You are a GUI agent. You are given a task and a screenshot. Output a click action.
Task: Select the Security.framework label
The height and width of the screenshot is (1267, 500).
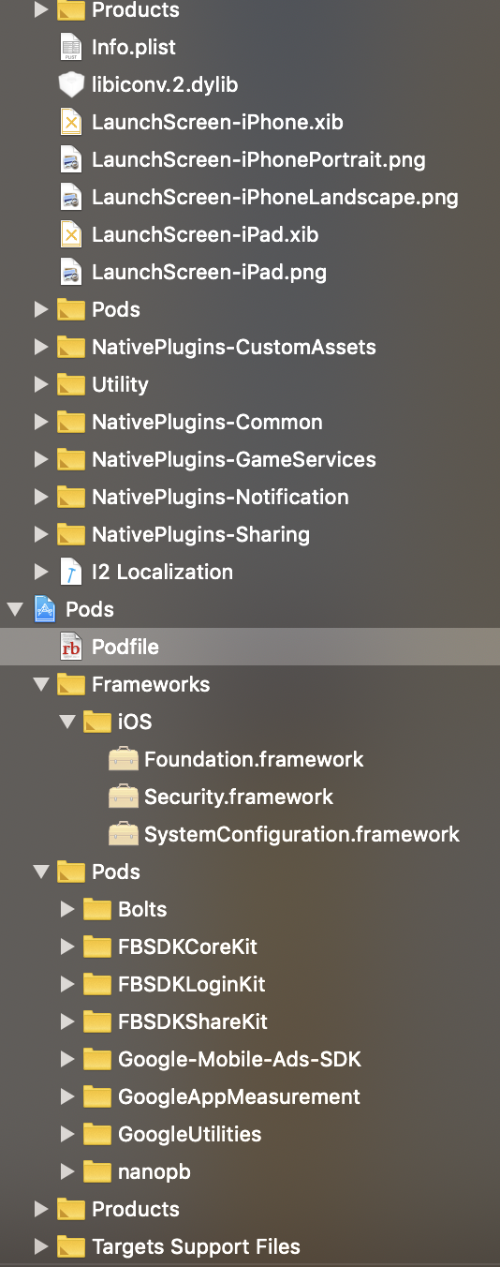coord(239,797)
